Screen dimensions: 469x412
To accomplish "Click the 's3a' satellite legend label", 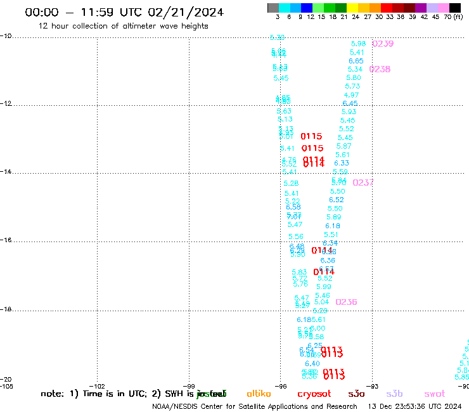I will 357,394.
